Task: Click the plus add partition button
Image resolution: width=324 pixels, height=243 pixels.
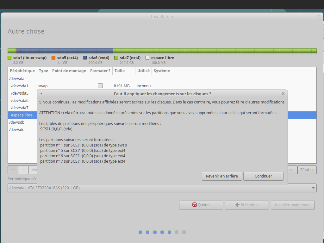Action: point(13,170)
